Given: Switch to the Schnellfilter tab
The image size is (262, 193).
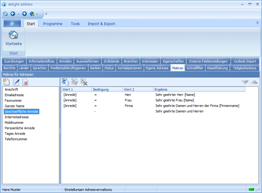Looking at the screenshot, I should coord(195,68).
